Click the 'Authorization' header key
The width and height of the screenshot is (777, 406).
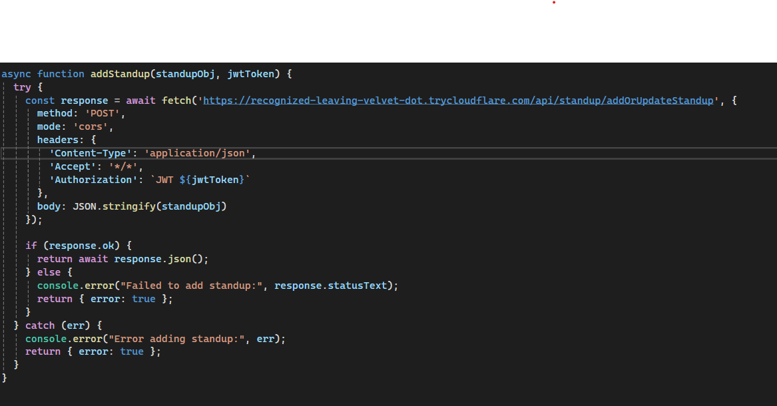pos(93,180)
